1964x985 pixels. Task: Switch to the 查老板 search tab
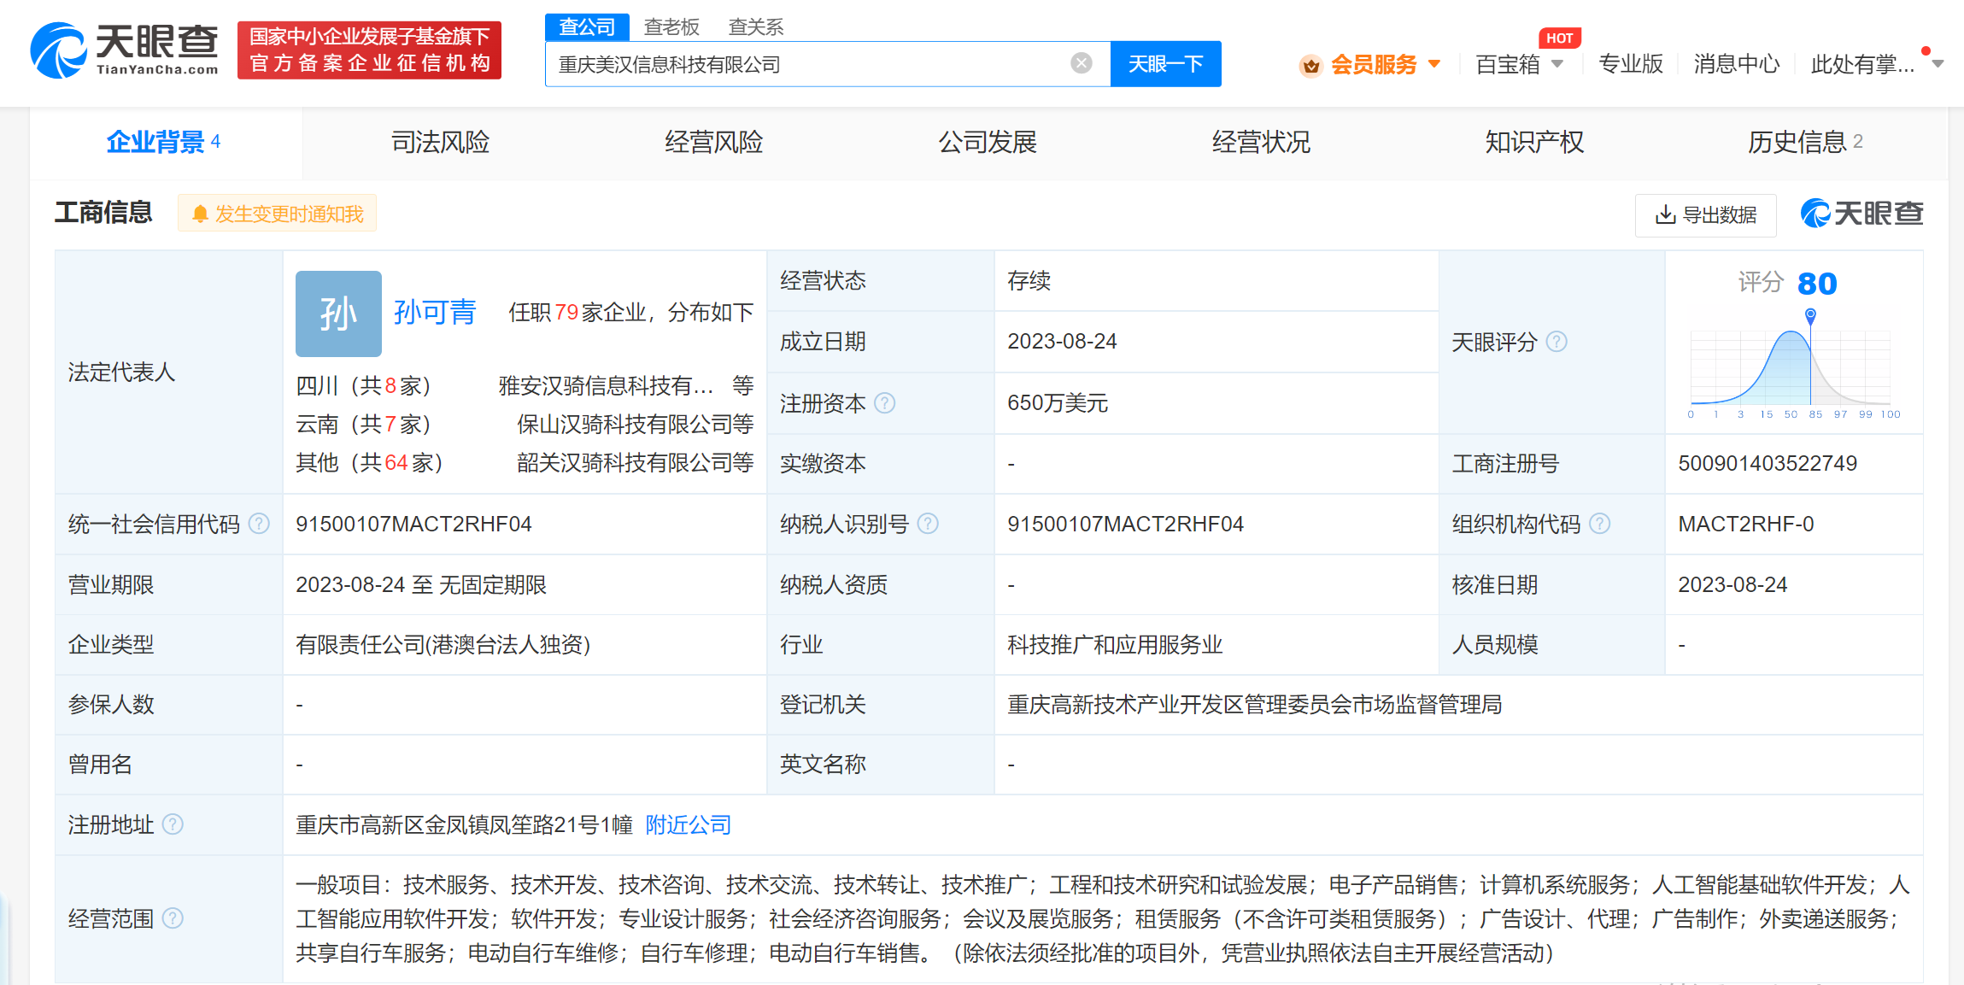(671, 26)
